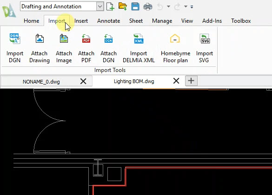This screenshot has width=272, height=195.
Task: Save the drawing with the floppy disk icon
Action: coord(135,6)
